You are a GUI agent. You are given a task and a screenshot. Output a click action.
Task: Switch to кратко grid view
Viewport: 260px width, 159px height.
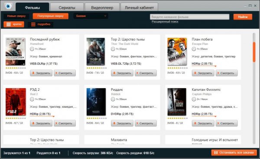click(x=14, y=24)
